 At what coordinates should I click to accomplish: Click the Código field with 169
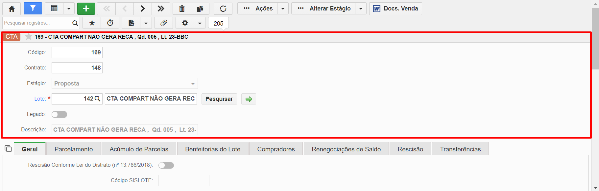[x=77, y=52]
